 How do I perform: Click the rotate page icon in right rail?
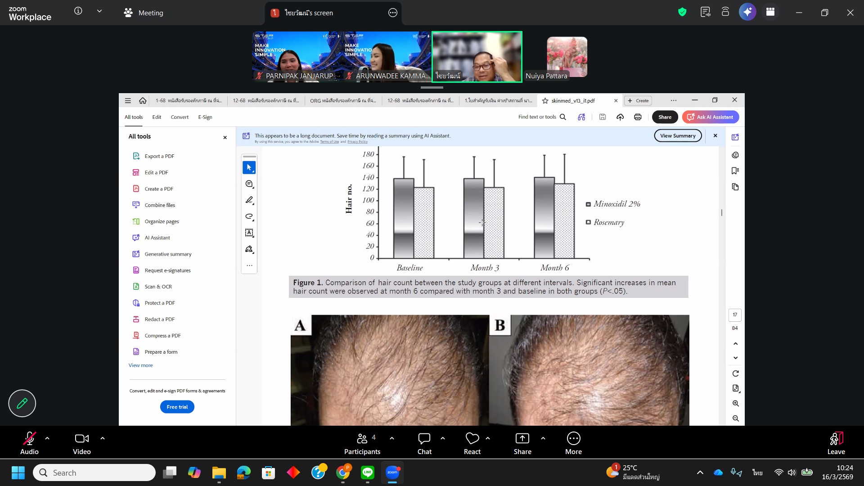tap(735, 373)
